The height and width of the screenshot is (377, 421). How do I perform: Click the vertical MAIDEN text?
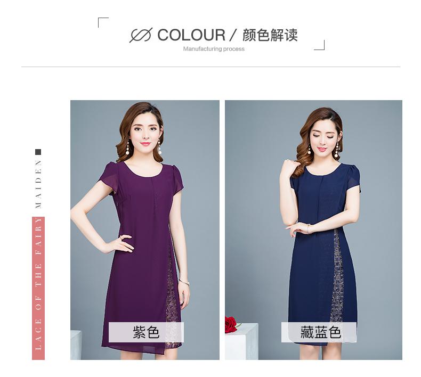(38, 184)
